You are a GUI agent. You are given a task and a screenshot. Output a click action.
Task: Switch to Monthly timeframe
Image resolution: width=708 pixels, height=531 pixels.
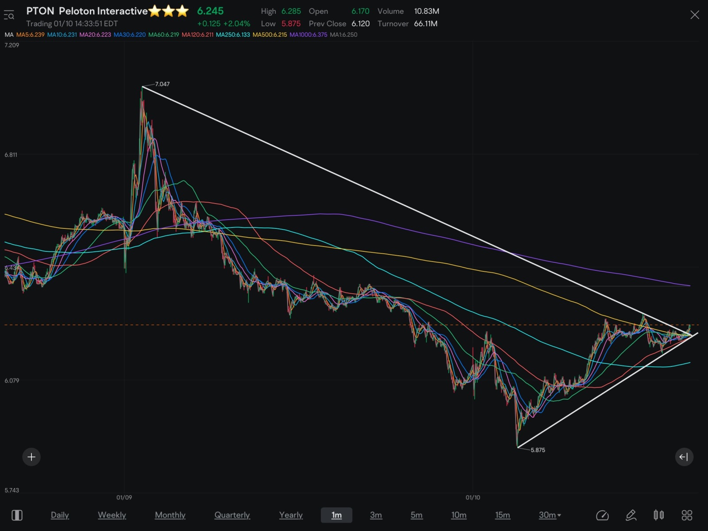tap(170, 515)
